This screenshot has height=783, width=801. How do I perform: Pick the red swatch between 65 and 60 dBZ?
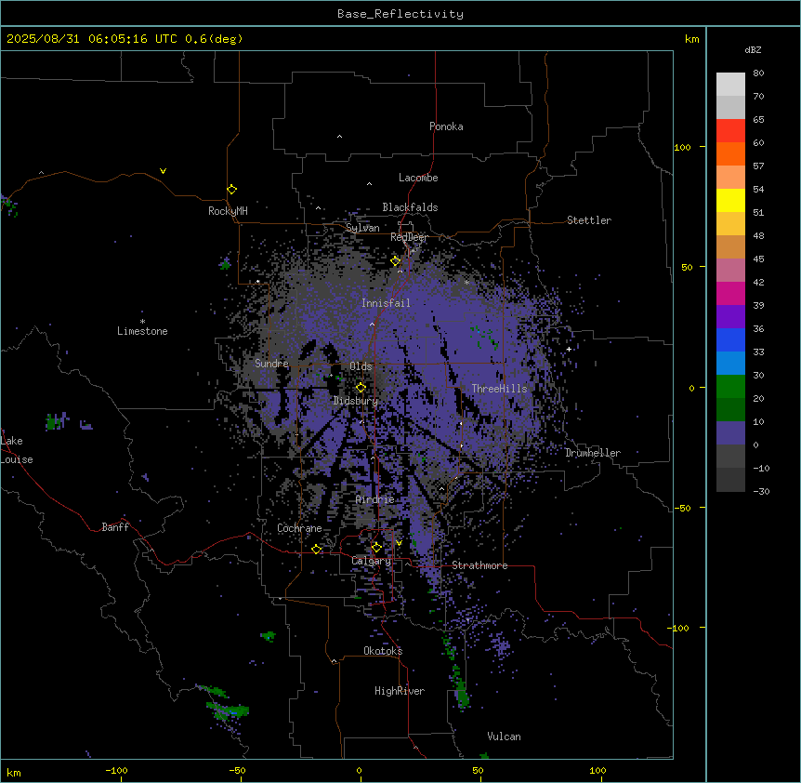click(x=730, y=131)
